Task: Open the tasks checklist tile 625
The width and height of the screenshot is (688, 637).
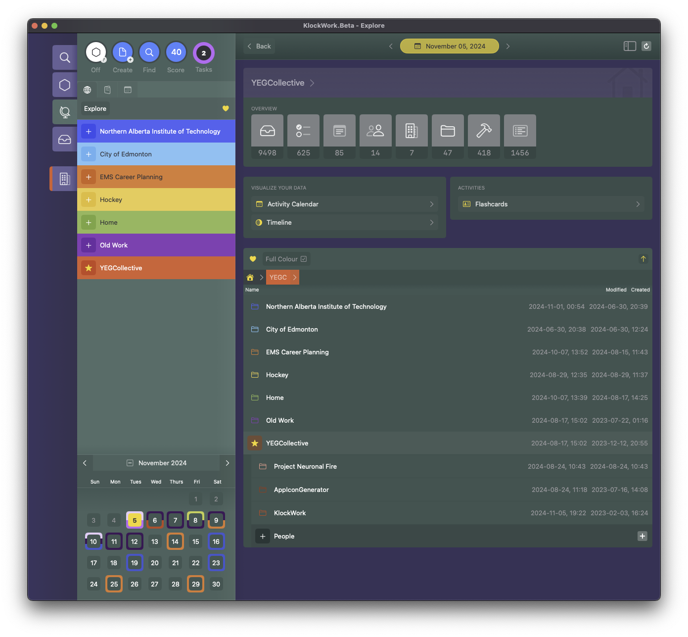Action: 303,137
